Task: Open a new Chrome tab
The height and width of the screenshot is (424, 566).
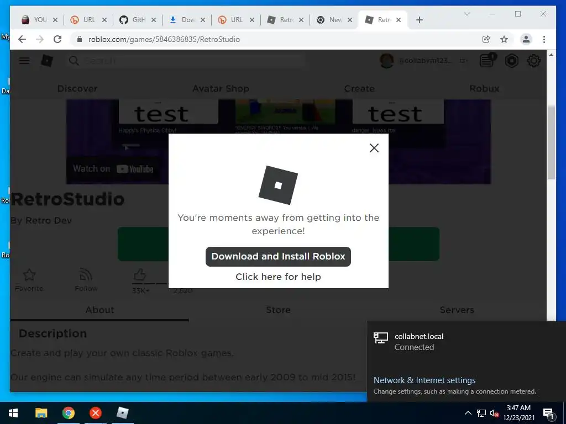Action: [x=419, y=20]
